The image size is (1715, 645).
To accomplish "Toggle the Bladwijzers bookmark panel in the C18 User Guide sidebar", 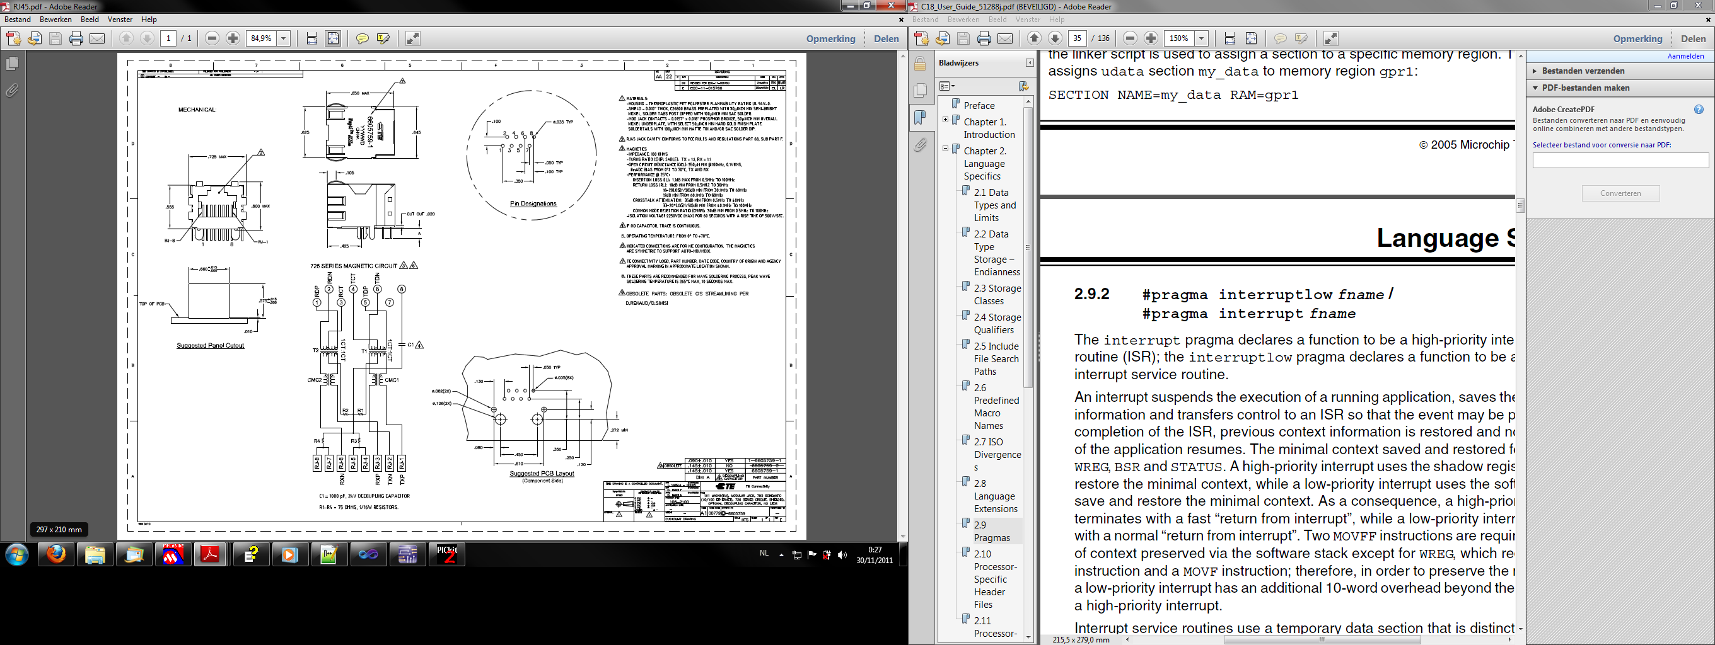I will 919,117.
